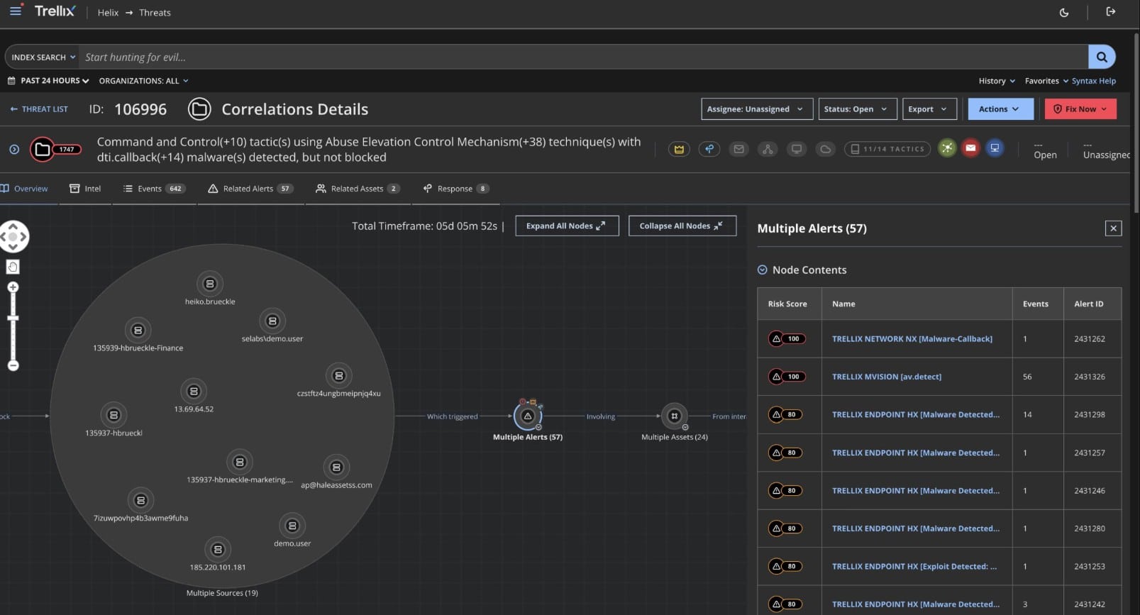This screenshot has height=615, width=1140.
Task: Open TRELLIX ENDPOINT HX [Exploit Detected alert
Action: 914,567
